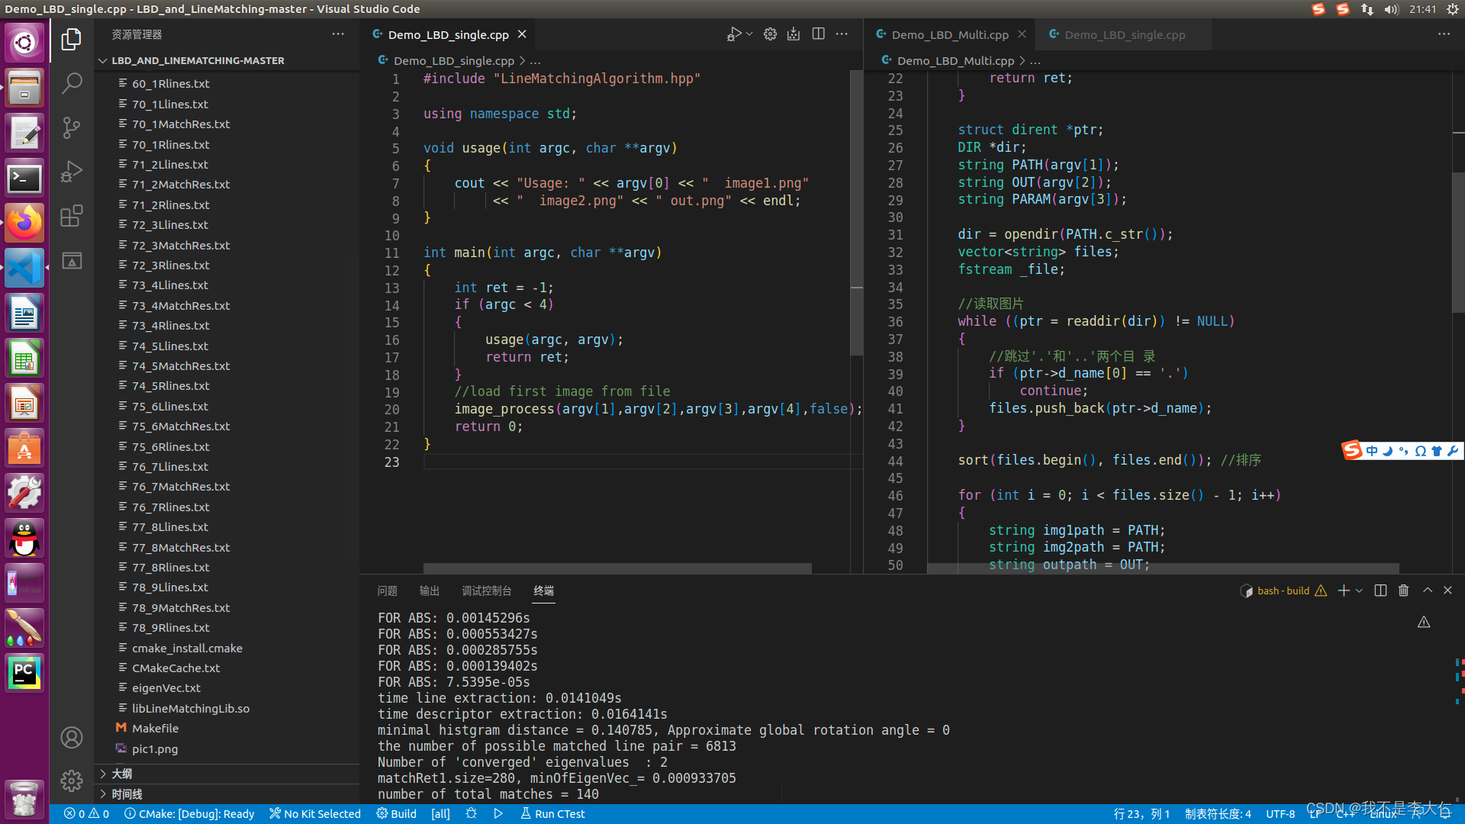Click the Accounts icon in activity bar
1465x824 pixels.
click(71, 737)
